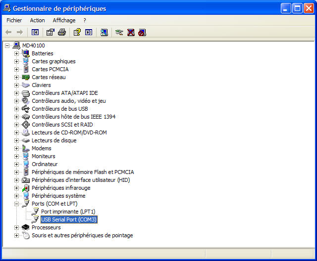The image size is (317, 261).
Task: Expand Contrôleurs hôte de bus IEEE 1394
Action: [x=16, y=117]
